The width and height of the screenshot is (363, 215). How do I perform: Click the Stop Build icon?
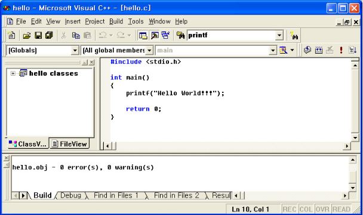330,50
